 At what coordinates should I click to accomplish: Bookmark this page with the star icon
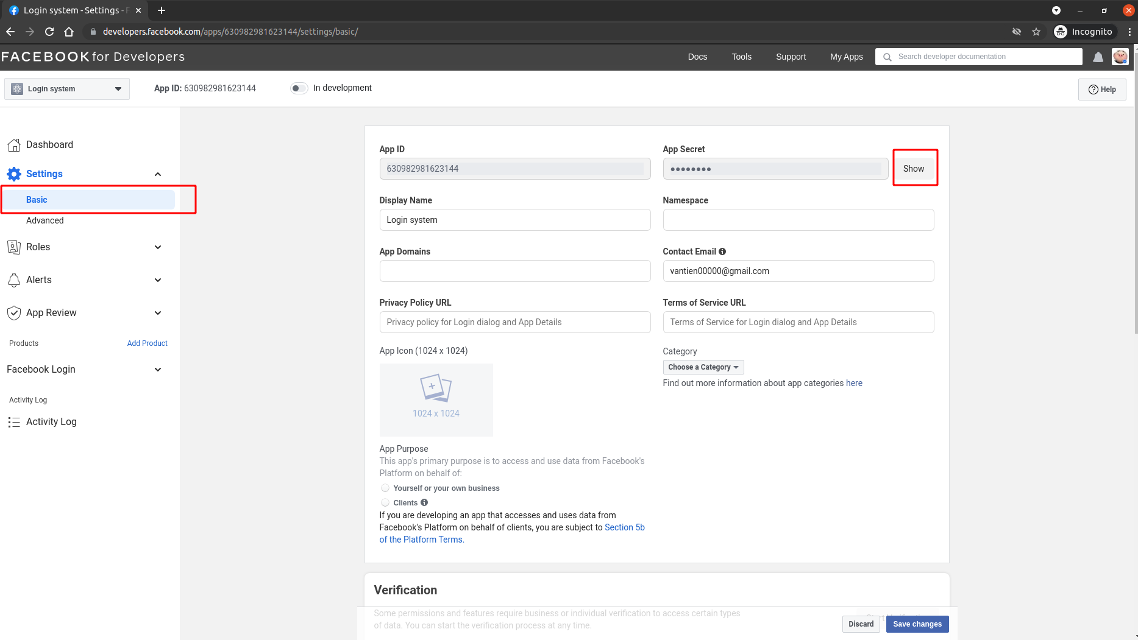click(1036, 32)
